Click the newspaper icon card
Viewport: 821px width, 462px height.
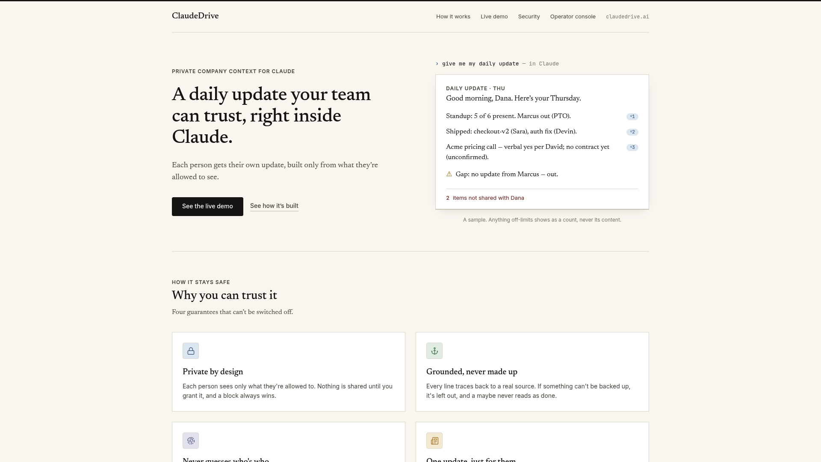[x=434, y=441]
